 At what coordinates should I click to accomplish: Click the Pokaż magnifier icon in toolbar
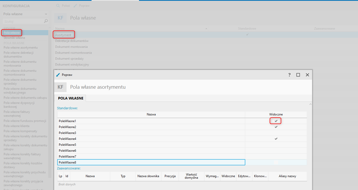58,5
